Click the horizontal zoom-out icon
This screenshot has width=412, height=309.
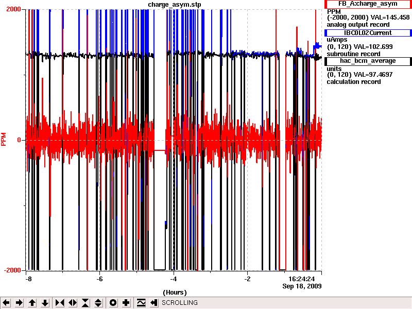[73, 303]
